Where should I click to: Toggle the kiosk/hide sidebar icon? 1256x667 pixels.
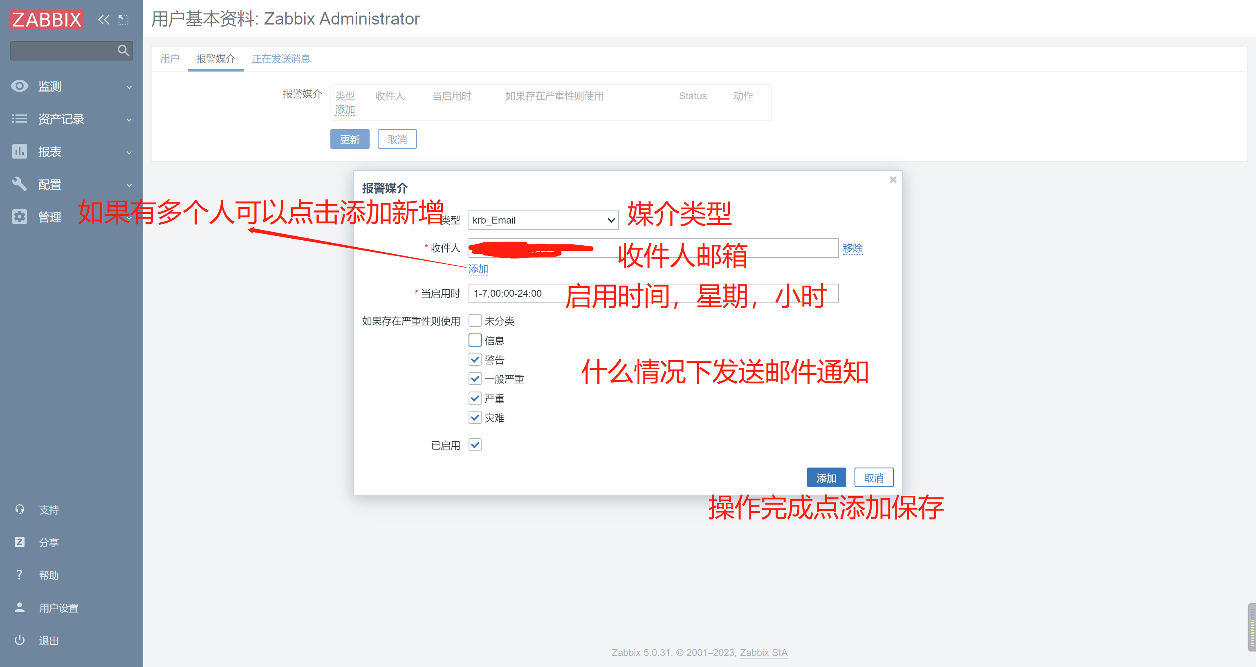click(123, 20)
